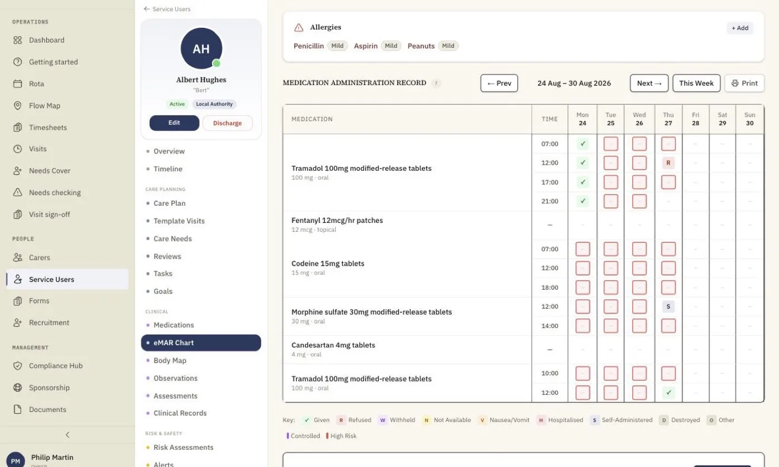Viewport: 779px width, 467px height.
Task: Click the help icon beside Medication Administration Record
Action: tap(437, 83)
